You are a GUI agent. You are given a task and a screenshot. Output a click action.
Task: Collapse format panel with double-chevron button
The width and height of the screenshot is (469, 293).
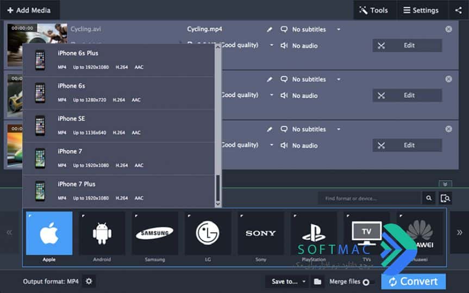point(445,184)
